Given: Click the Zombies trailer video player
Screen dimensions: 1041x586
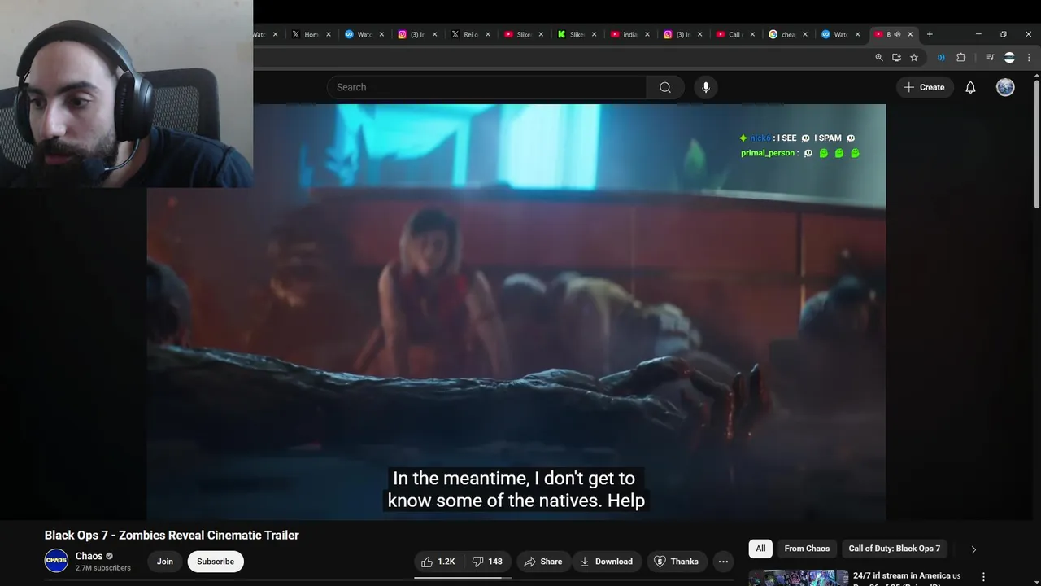Looking at the screenshot, I should pyautogui.click(x=516, y=312).
